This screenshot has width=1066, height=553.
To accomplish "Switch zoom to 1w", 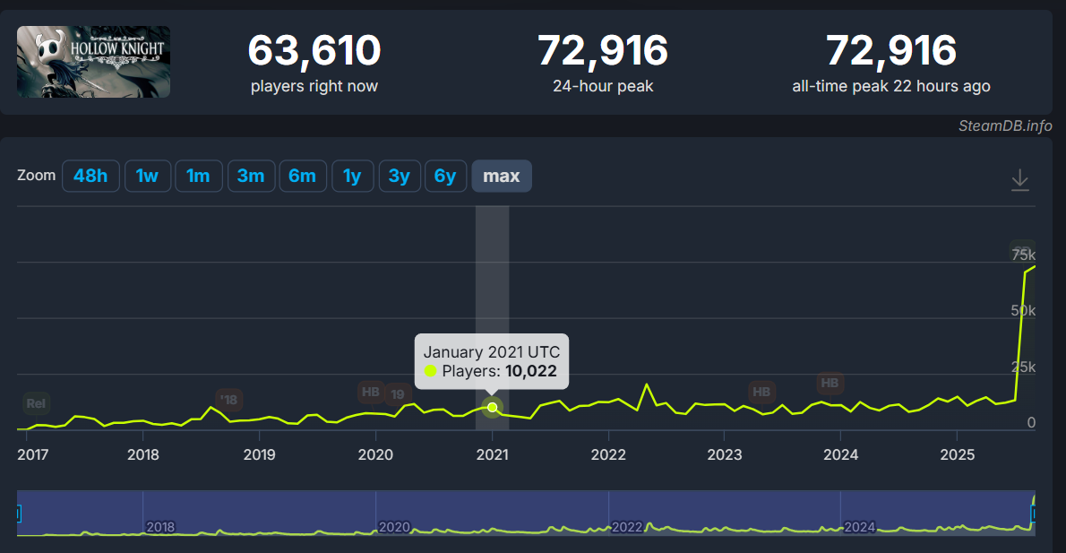I will click(x=147, y=177).
